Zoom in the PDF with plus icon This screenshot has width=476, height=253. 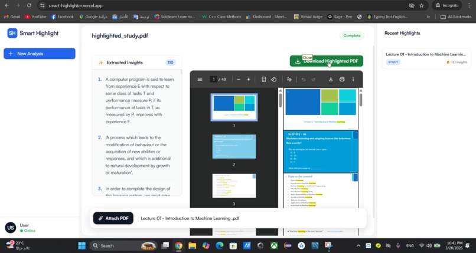pyautogui.click(x=248, y=80)
